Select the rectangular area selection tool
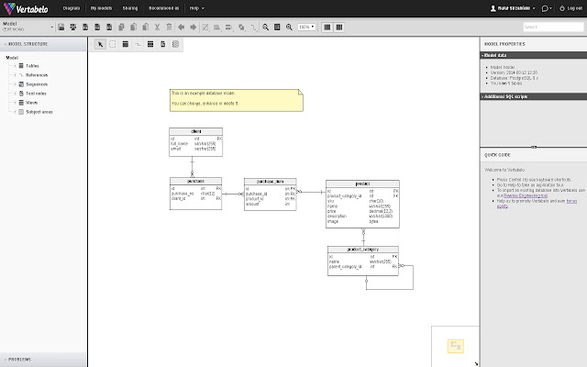Viewport: 587px width, 367px height. click(113, 43)
